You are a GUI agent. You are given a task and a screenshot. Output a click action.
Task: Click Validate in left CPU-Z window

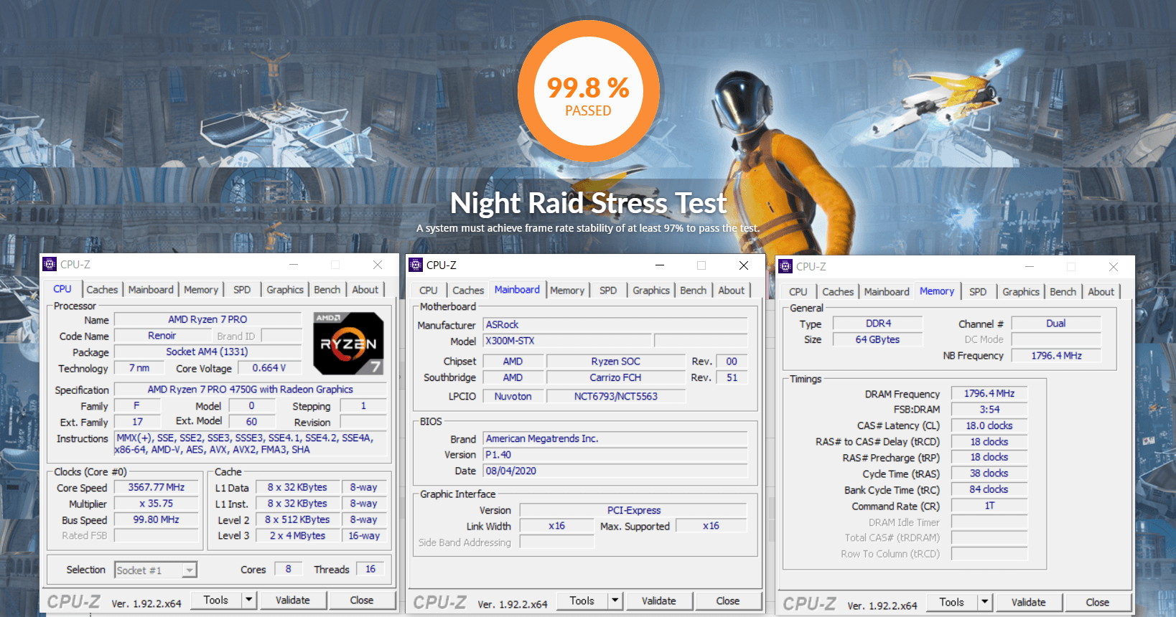pos(293,600)
